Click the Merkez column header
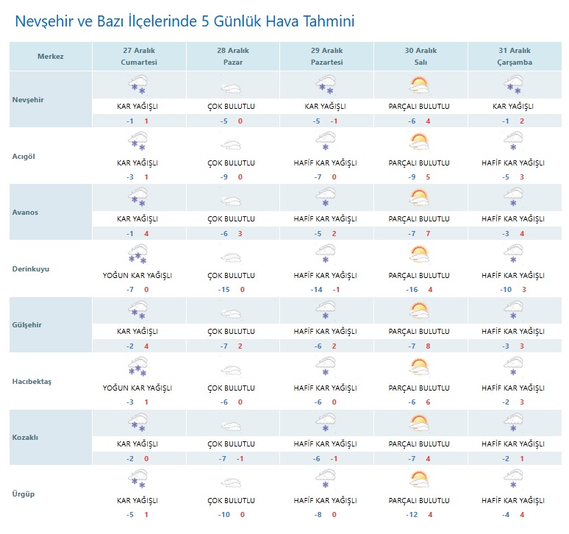Screen dimensions: 569x534 51,57
